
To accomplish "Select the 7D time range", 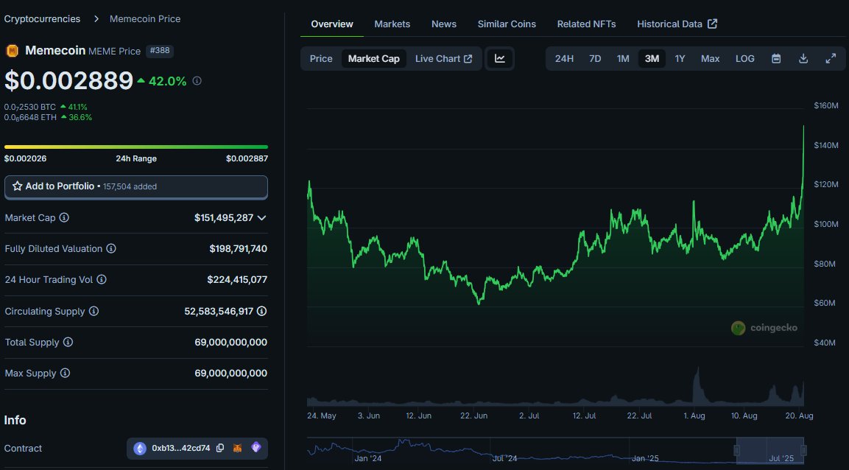I will pyautogui.click(x=595, y=58).
